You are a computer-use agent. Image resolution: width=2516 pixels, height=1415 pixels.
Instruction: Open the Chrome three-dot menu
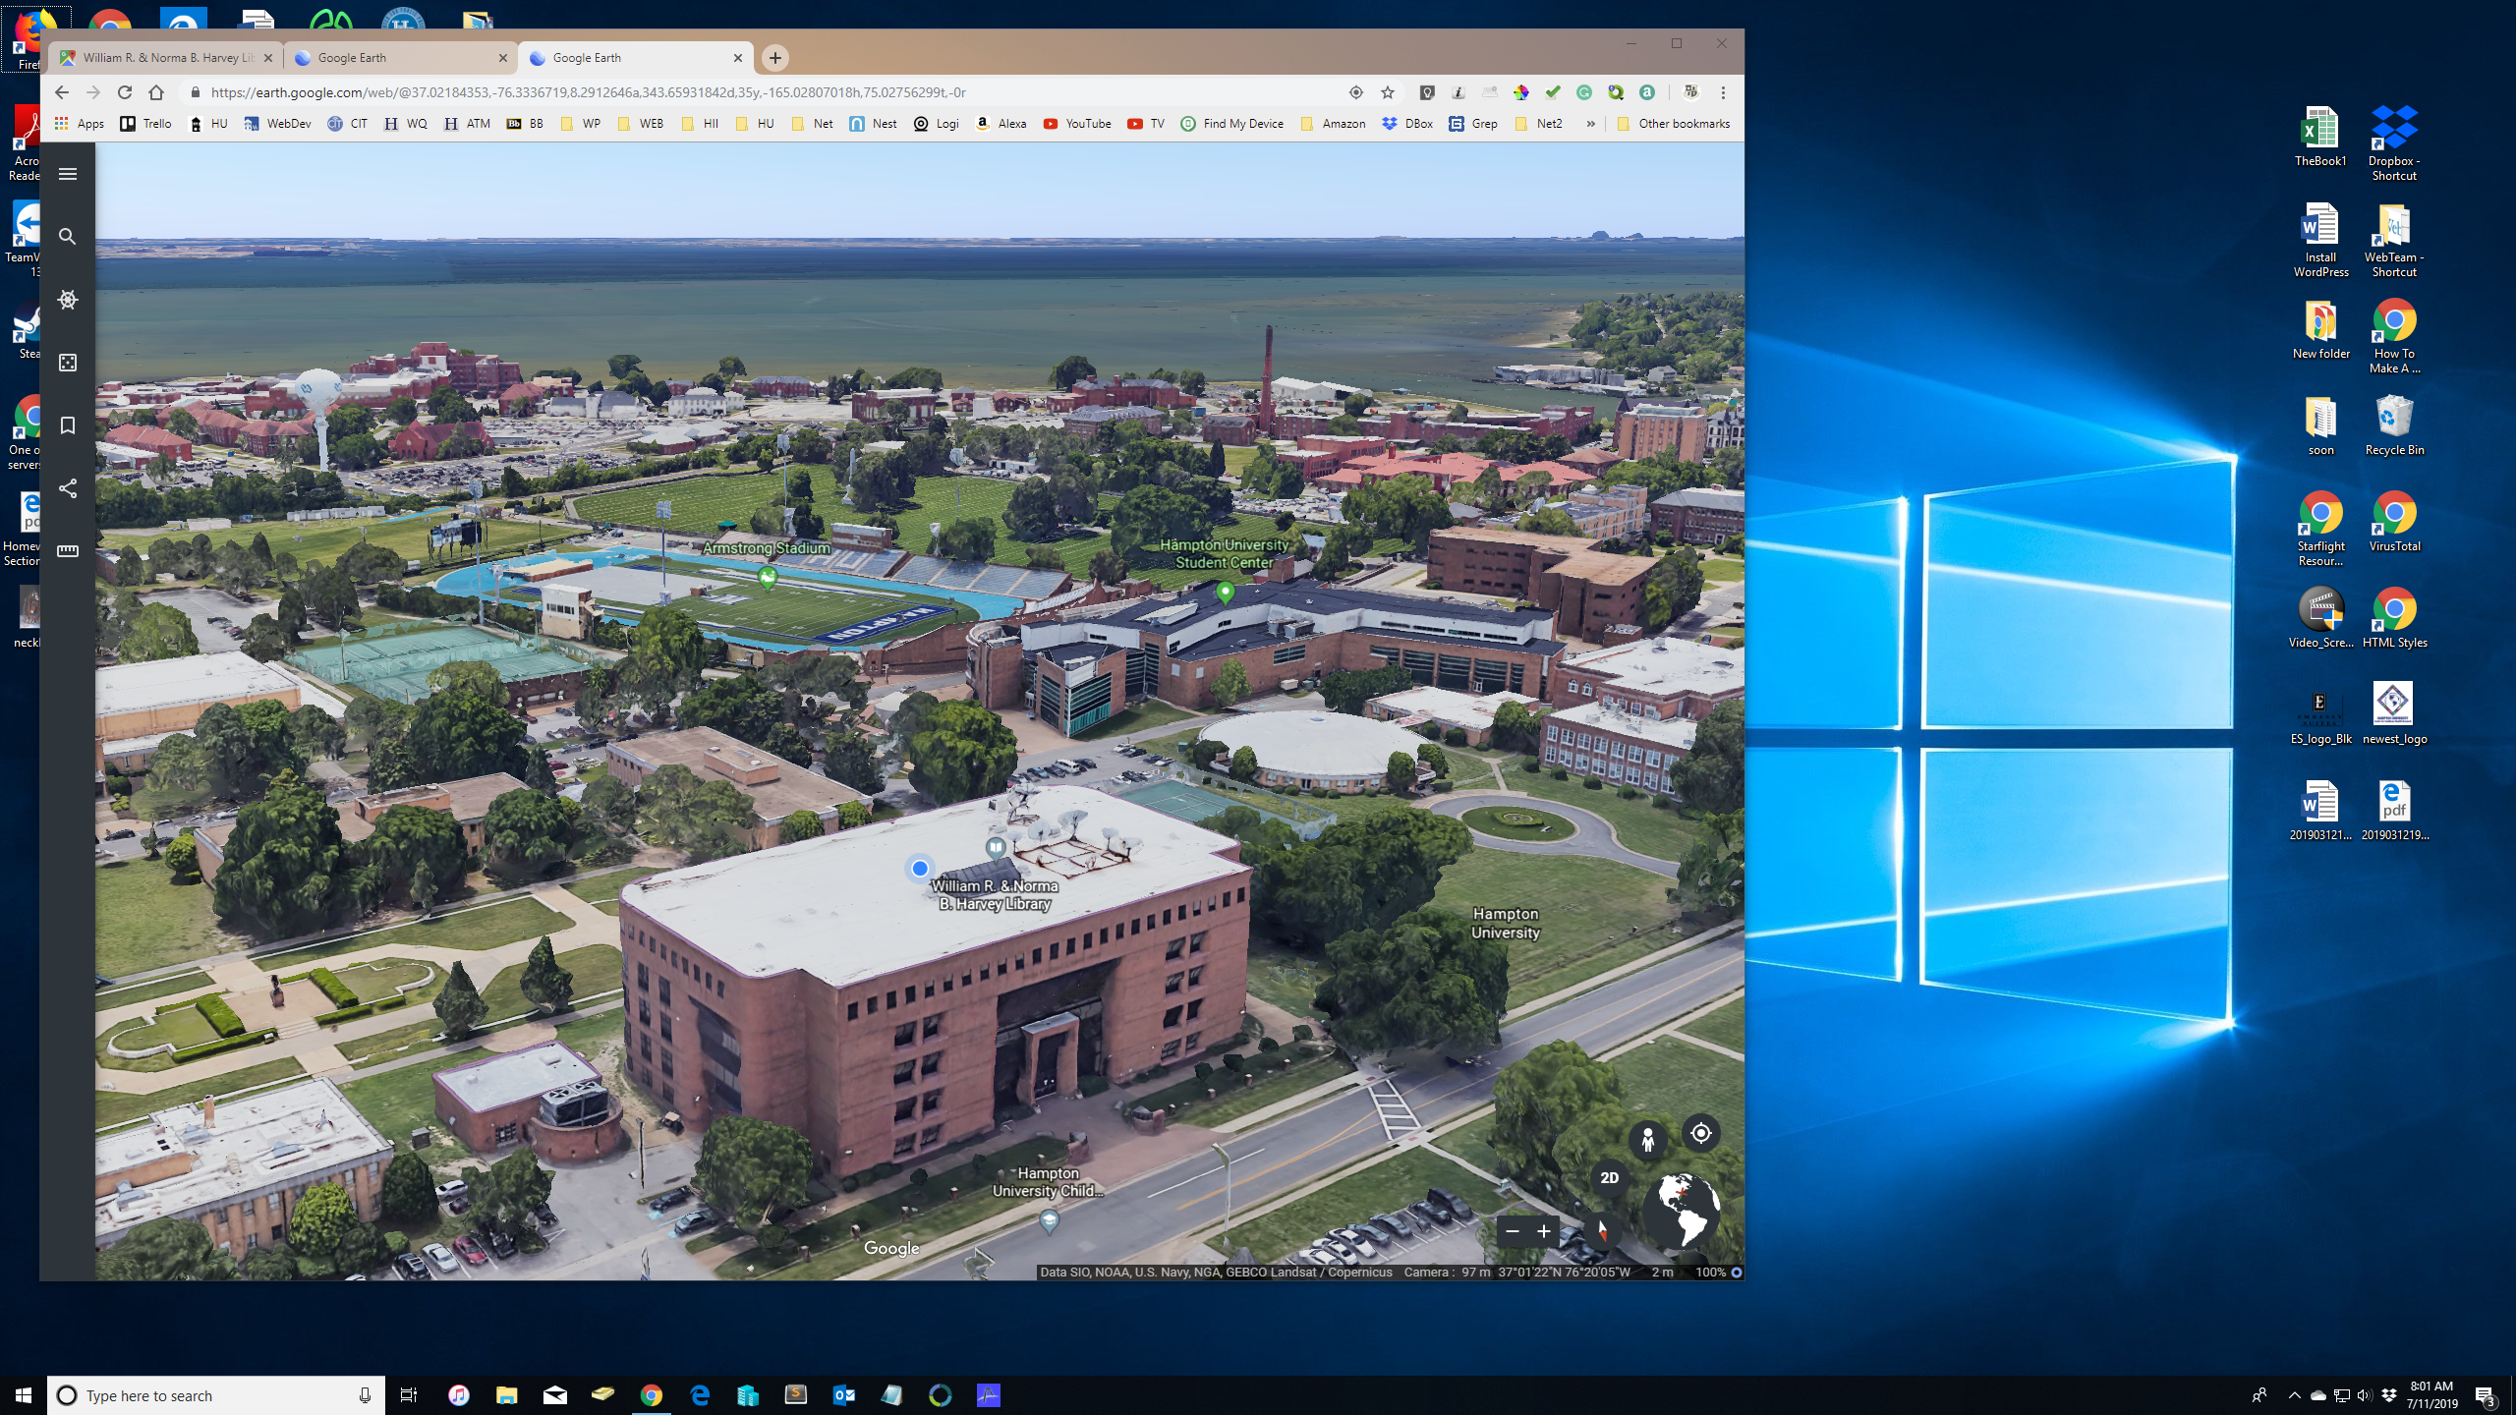tap(1723, 92)
